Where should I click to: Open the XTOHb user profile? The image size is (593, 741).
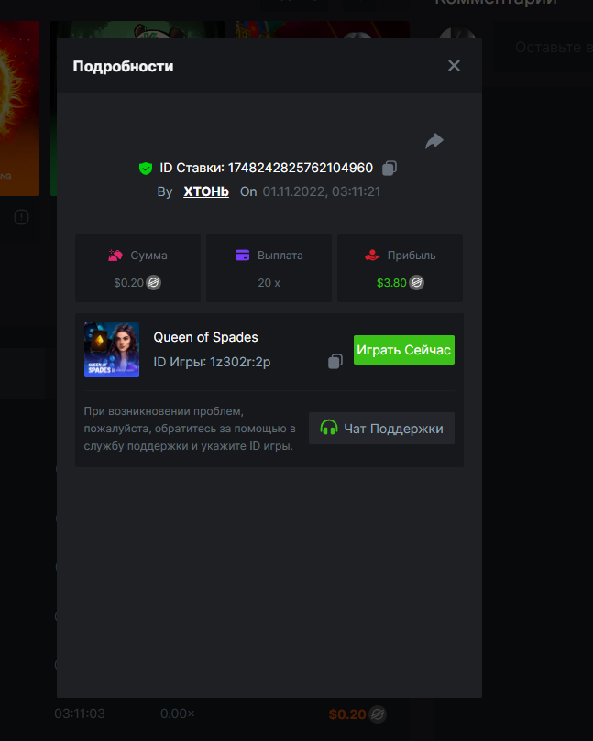coord(206,191)
